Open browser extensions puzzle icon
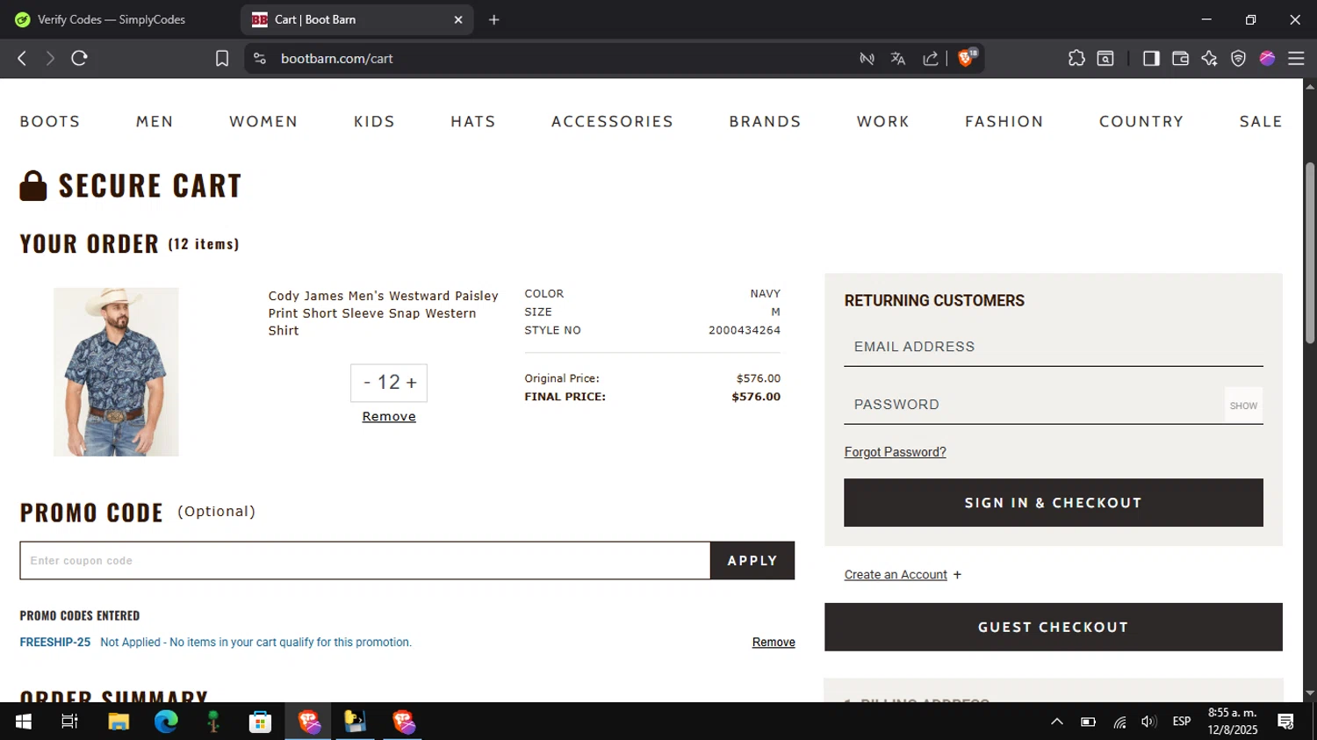 pyautogui.click(x=1076, y=58)
